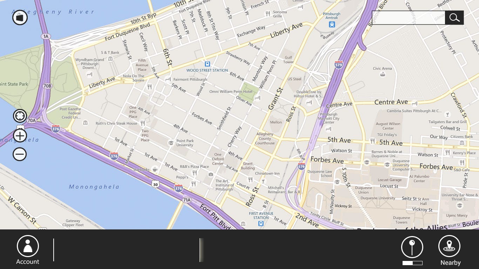Screen dimensions: 479x269
Task: Select the push pin app bar icon
Action: click(412, 247)
